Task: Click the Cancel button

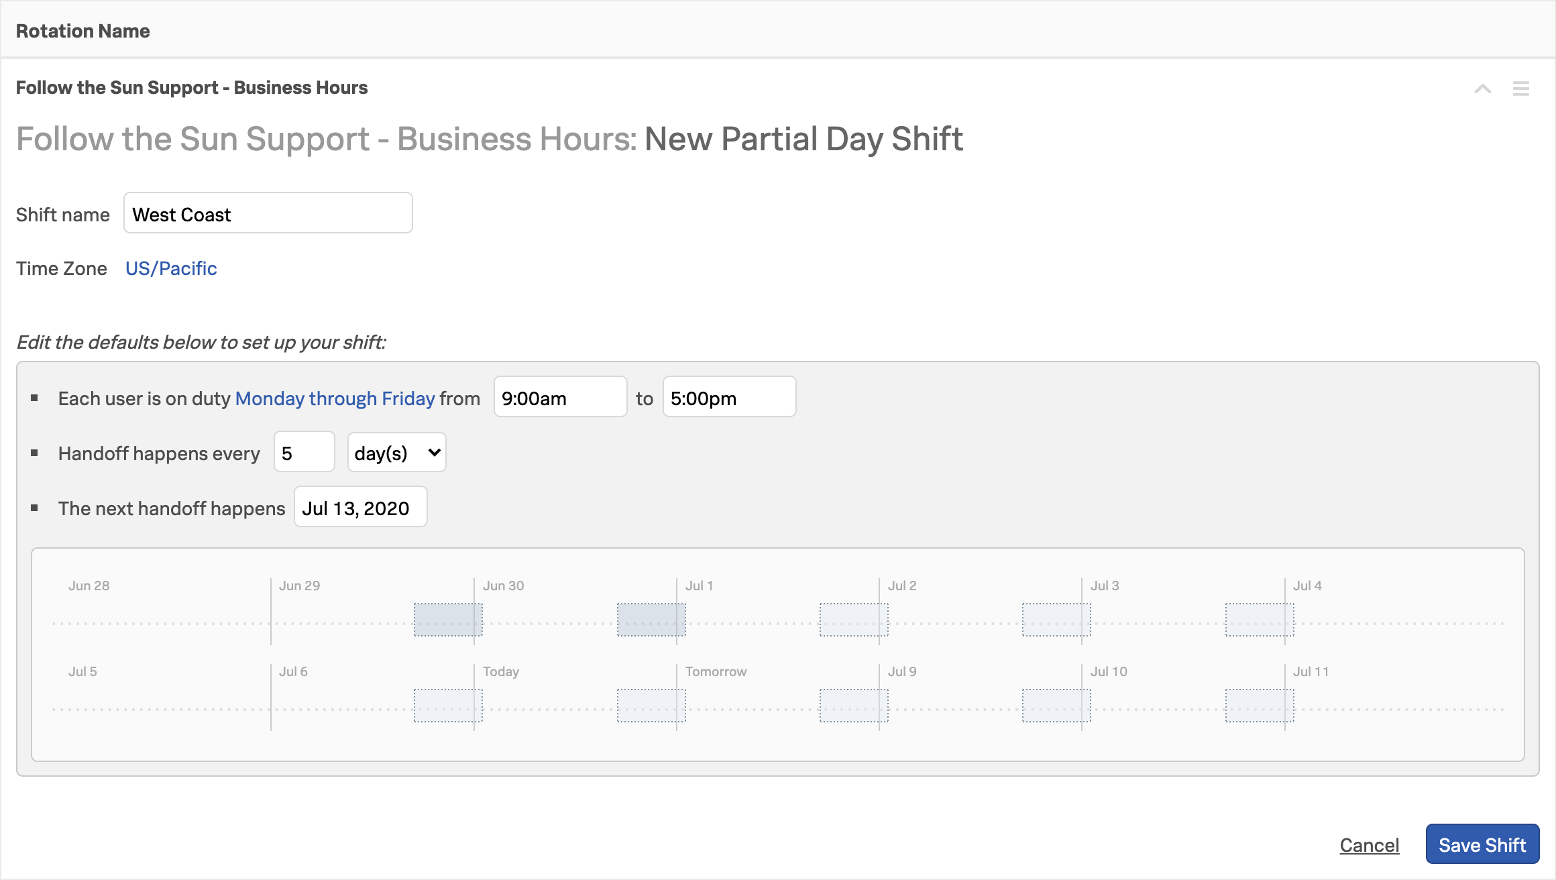Action: 1370,844
